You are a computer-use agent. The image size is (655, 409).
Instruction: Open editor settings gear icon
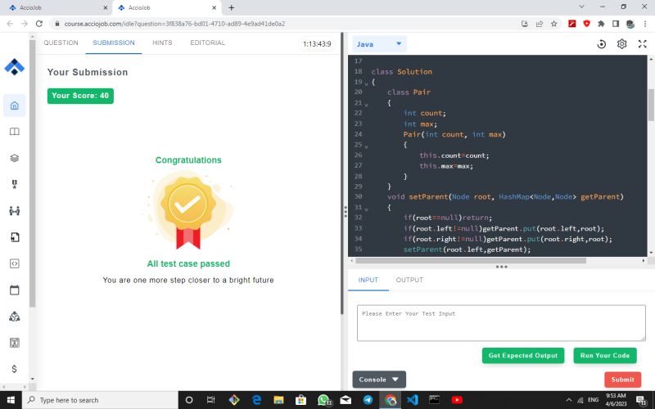tap(621, 44)
